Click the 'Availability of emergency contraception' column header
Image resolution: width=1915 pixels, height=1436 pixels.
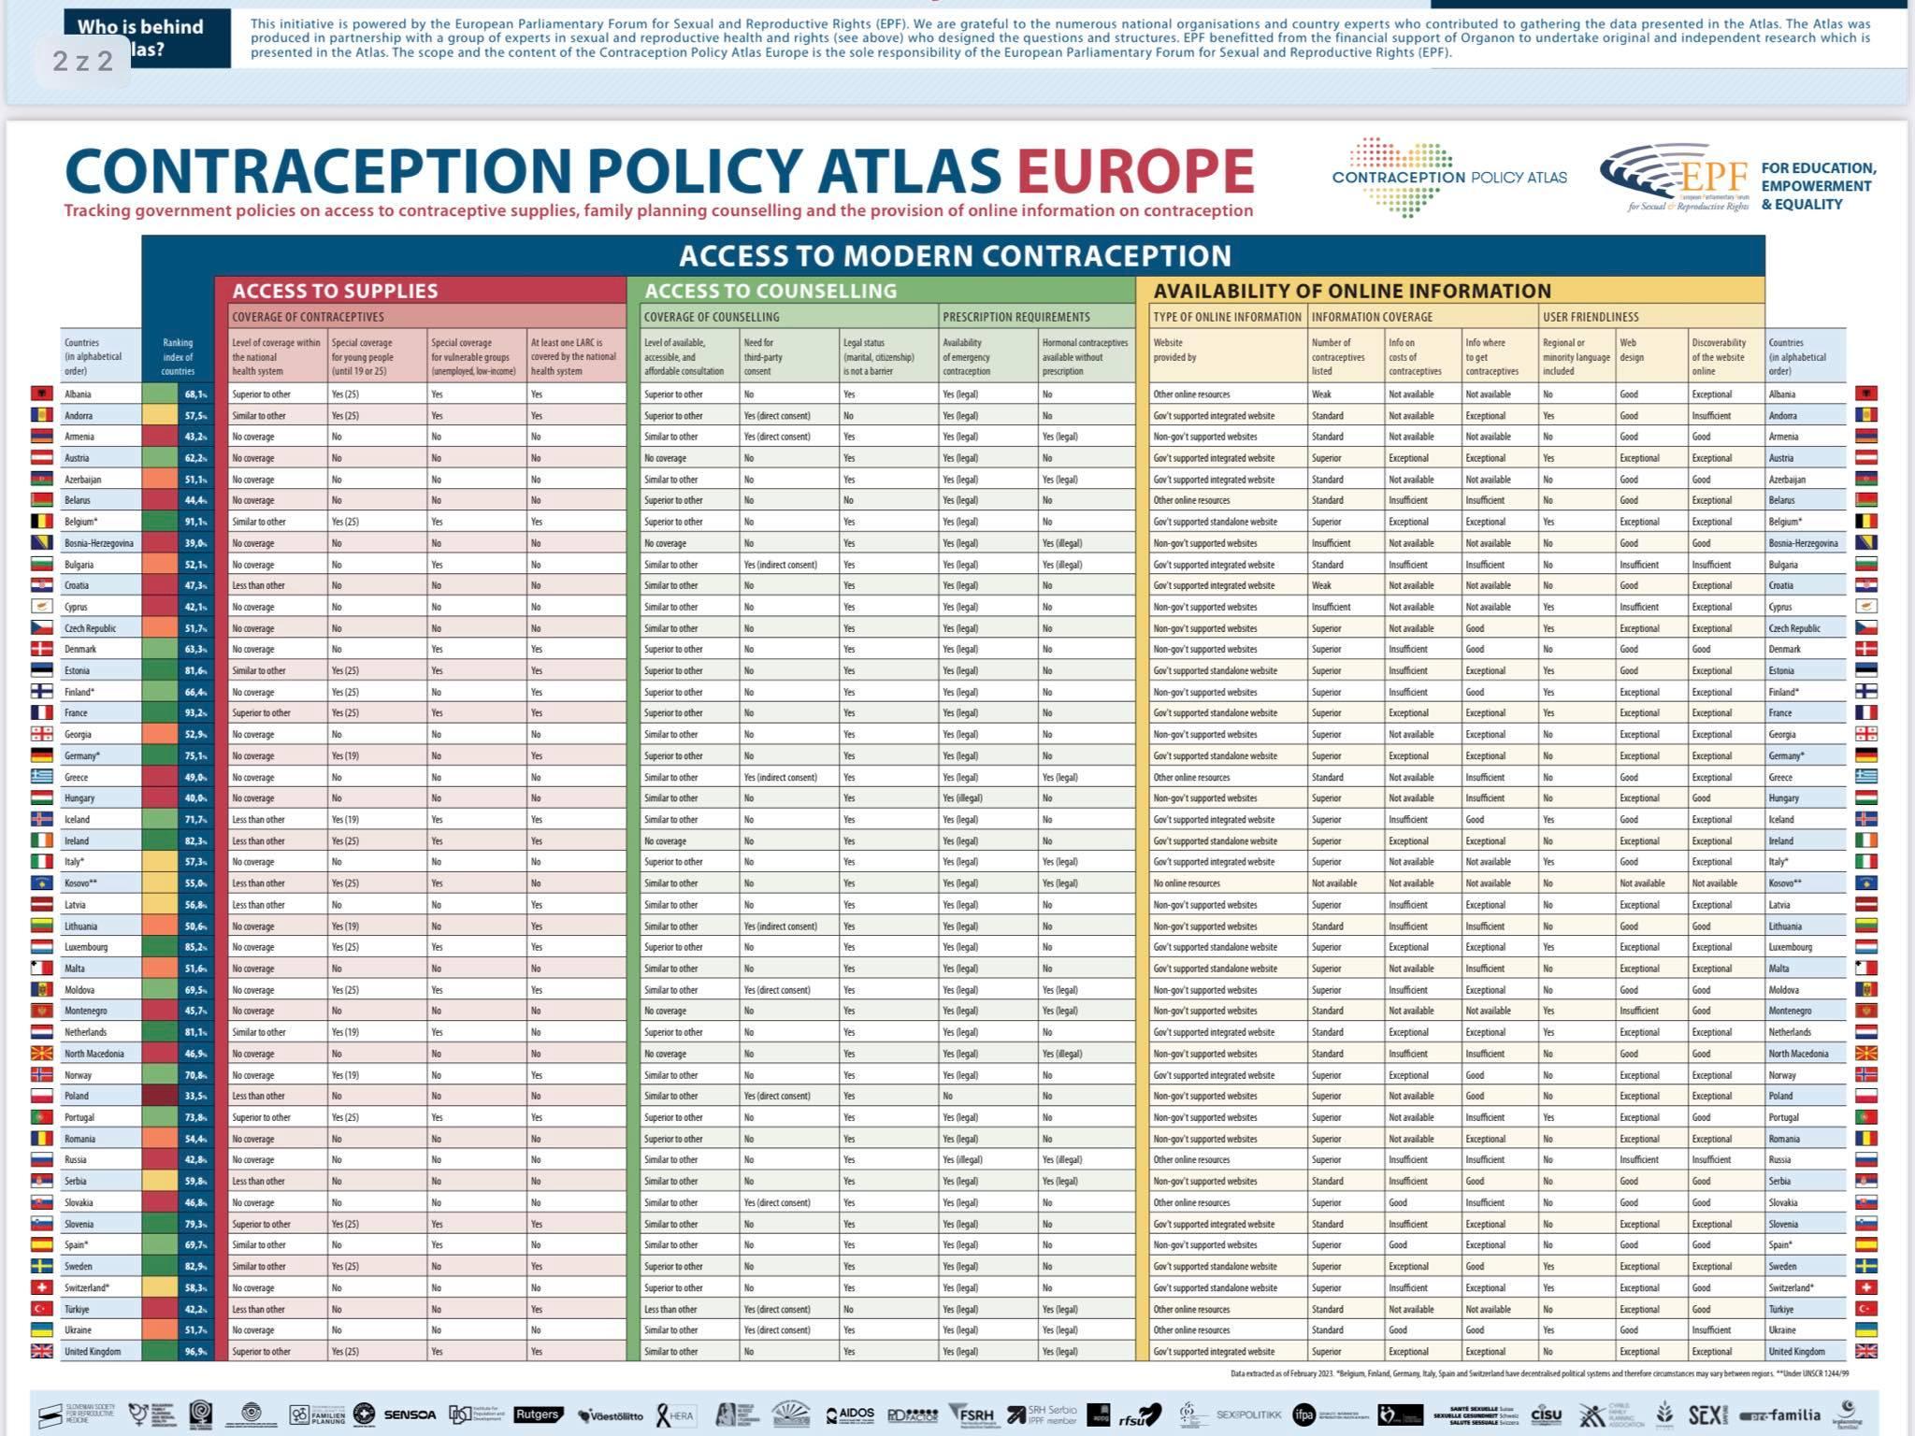tap(988, 356)
